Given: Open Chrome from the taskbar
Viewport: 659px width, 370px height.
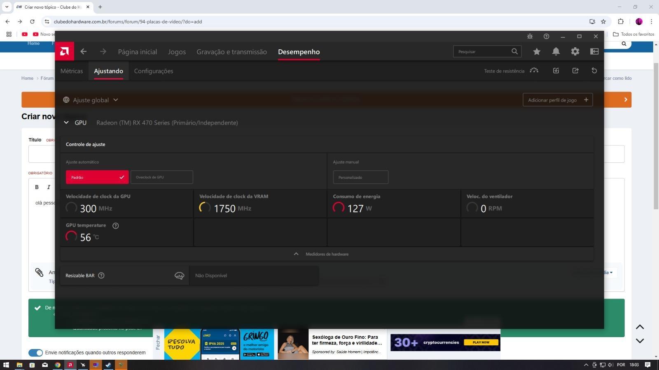Looking at the screenshot, I should point(58,365).
